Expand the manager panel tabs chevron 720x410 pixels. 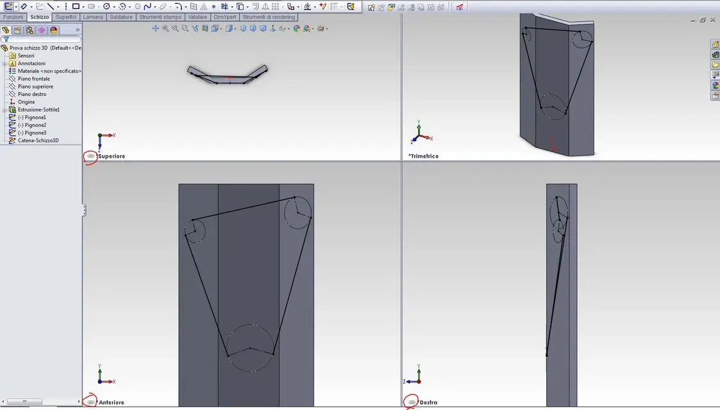point(78,30)
